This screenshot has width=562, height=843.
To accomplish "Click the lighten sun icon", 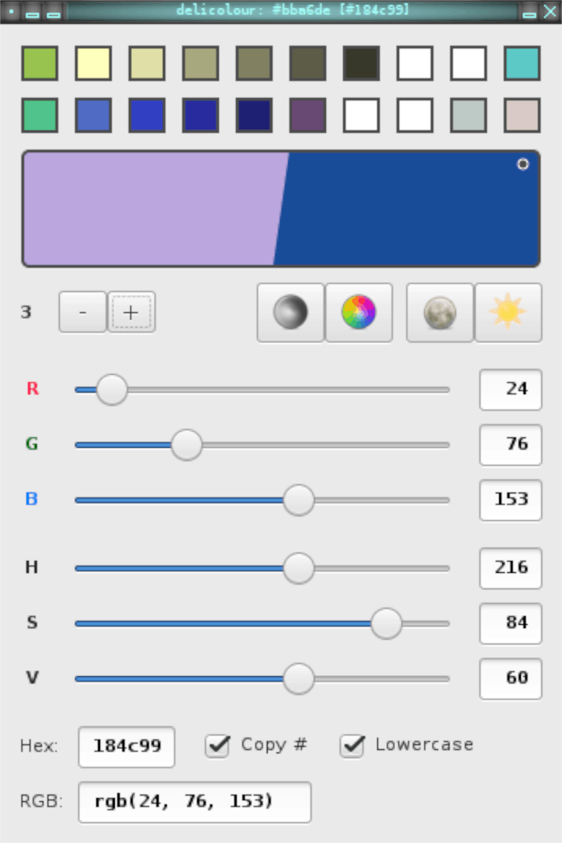I will point(508,312).
